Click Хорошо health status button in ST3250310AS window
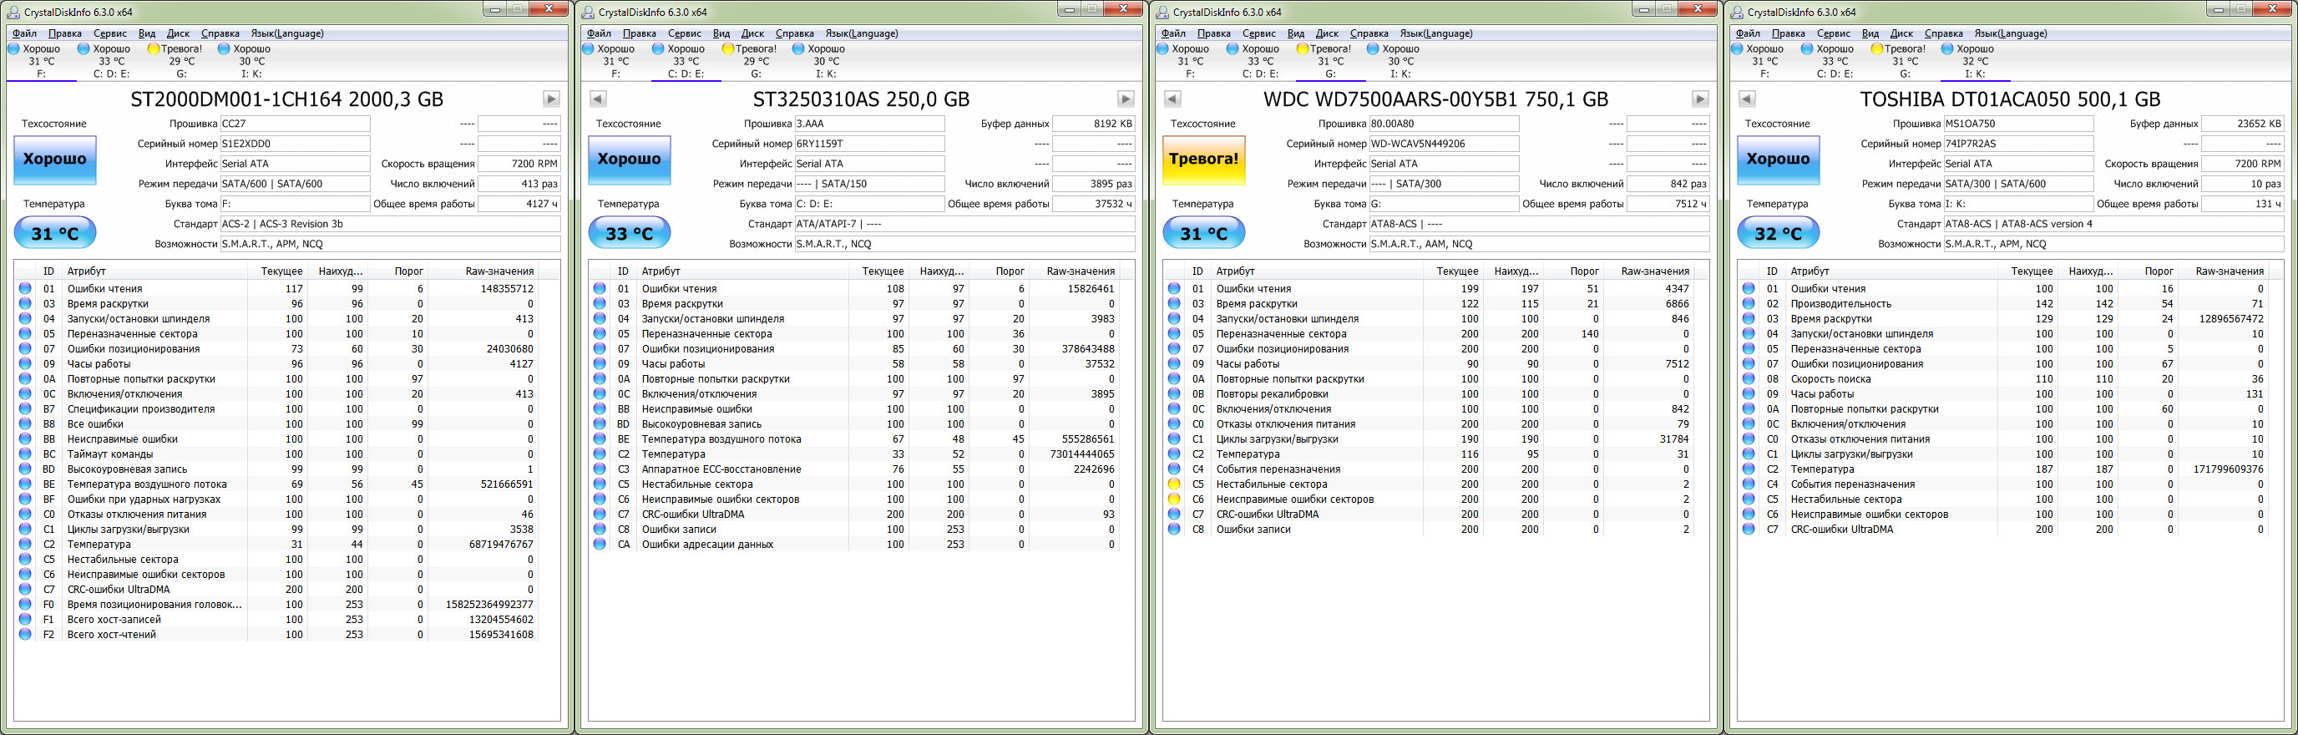2298x735 pixels. tap(629, 160)
